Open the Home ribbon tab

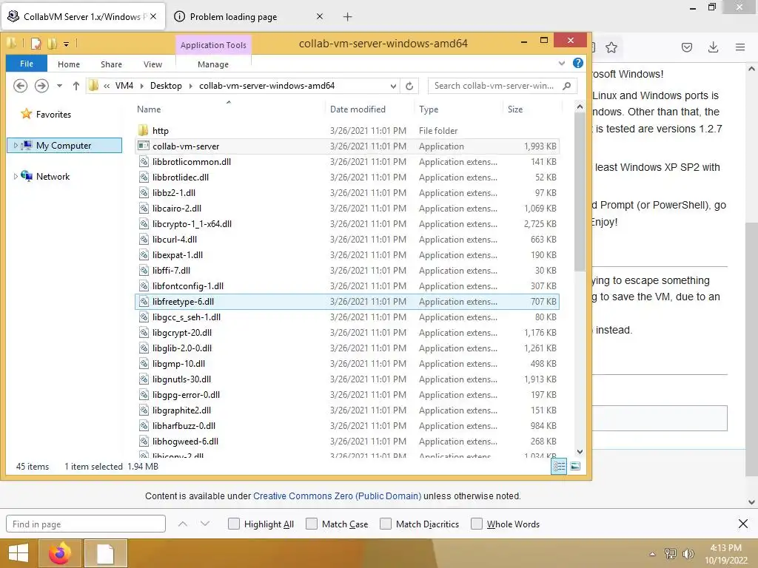pos(69,64)
